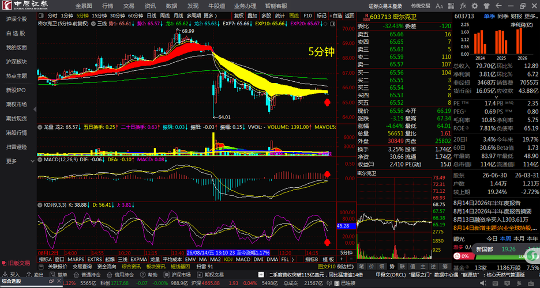The image size is (540, 288).
Task: Open news 8月14日新增主题:兴业全球持股
Action: [x=495, y=228]
